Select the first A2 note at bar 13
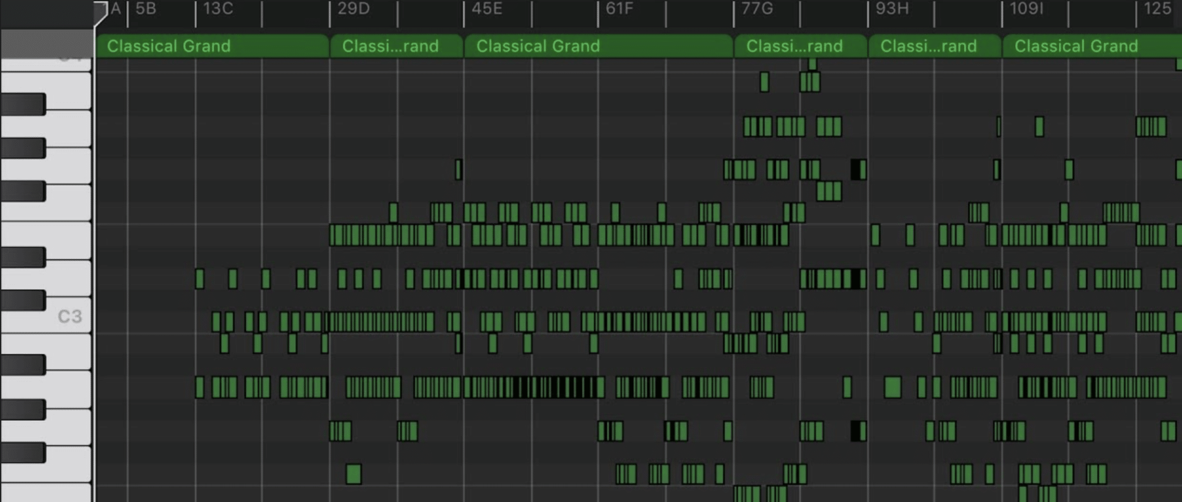Image resolution: width=1182 pixels, height=502 pixels. click(x=199, y=387)
